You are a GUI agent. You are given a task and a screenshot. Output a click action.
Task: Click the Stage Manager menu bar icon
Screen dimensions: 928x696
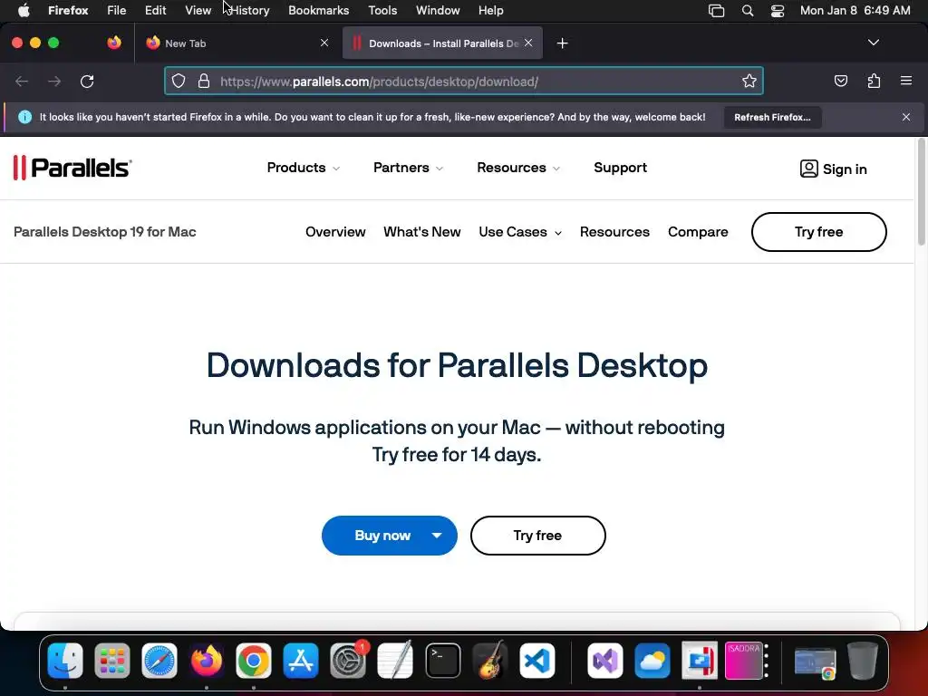point(716,11)
